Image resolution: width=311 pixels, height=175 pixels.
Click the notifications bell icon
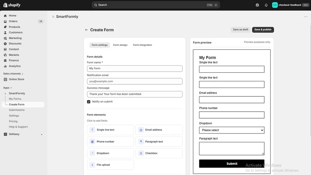266,5
